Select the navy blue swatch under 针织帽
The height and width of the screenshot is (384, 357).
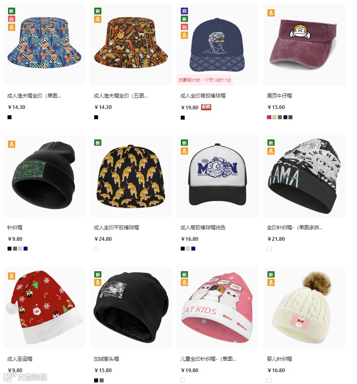pyautogui.click(x=25, y=248)
